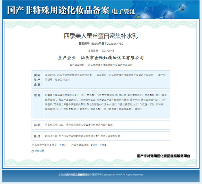Click inside the ingredients list text

[x=106, y=102]
